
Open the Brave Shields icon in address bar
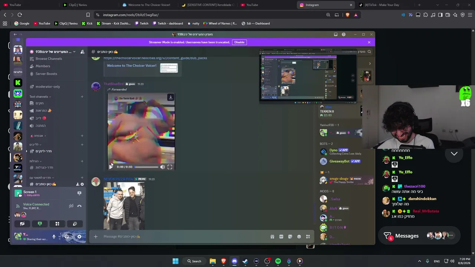point(347,15)
